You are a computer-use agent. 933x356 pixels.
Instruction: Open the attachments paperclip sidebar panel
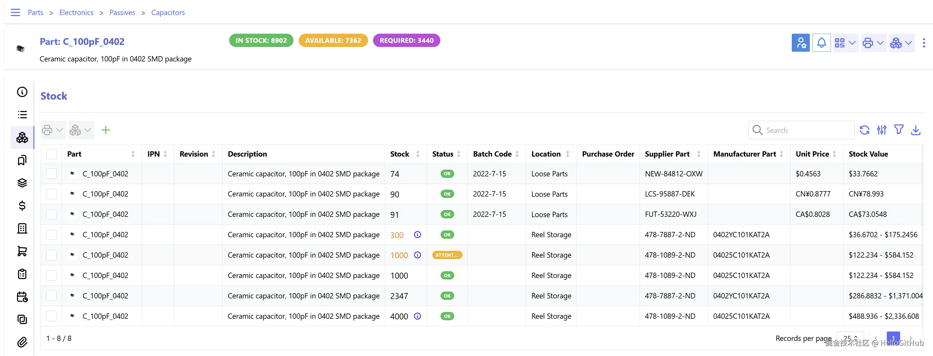pyautogui.click(x=22, y=342)
